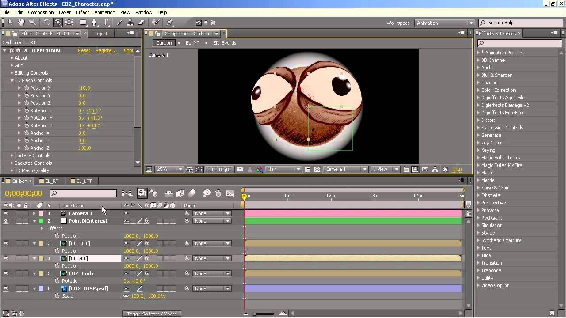Select the Puppet Pin tool
Screen dimensions: 566x318
point(170,22)
